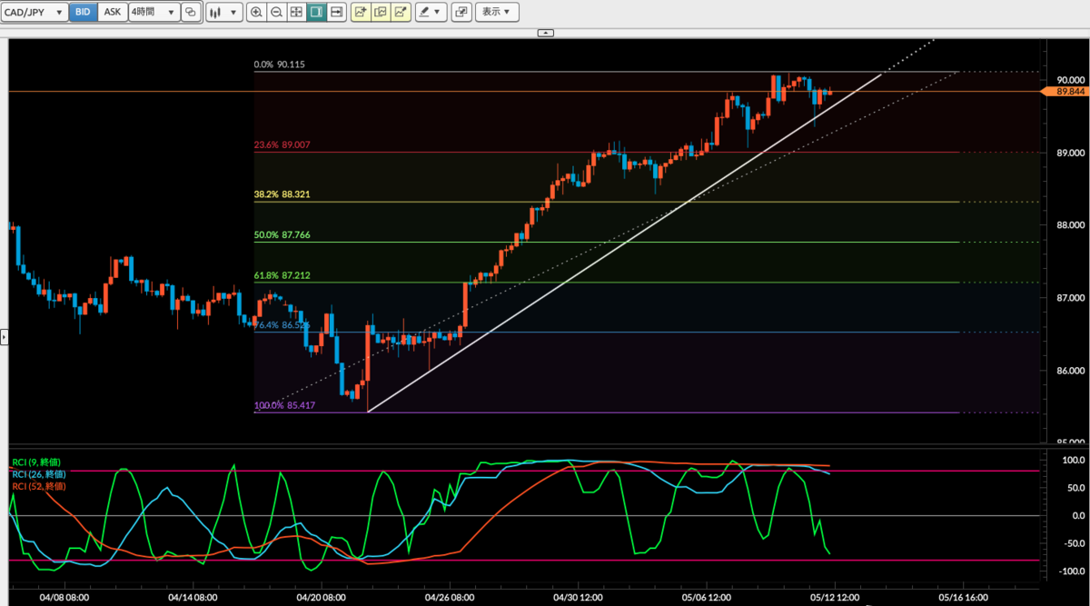Screen dimensions: 1090x606
Task: Click the candlestick chart type icon
Action: [x=215, y=13]
